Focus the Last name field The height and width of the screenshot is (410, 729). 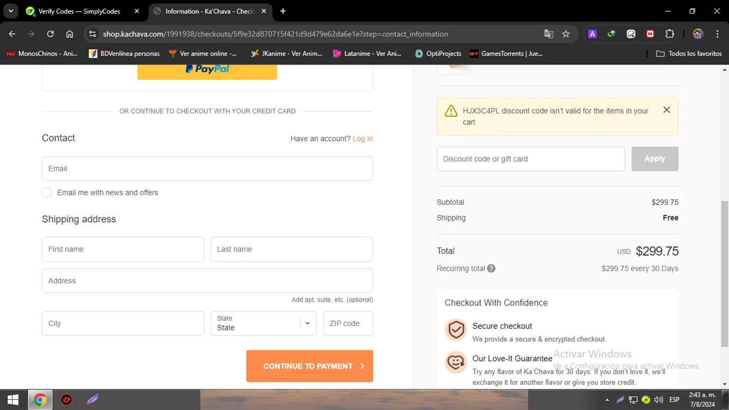pos(292,249)
